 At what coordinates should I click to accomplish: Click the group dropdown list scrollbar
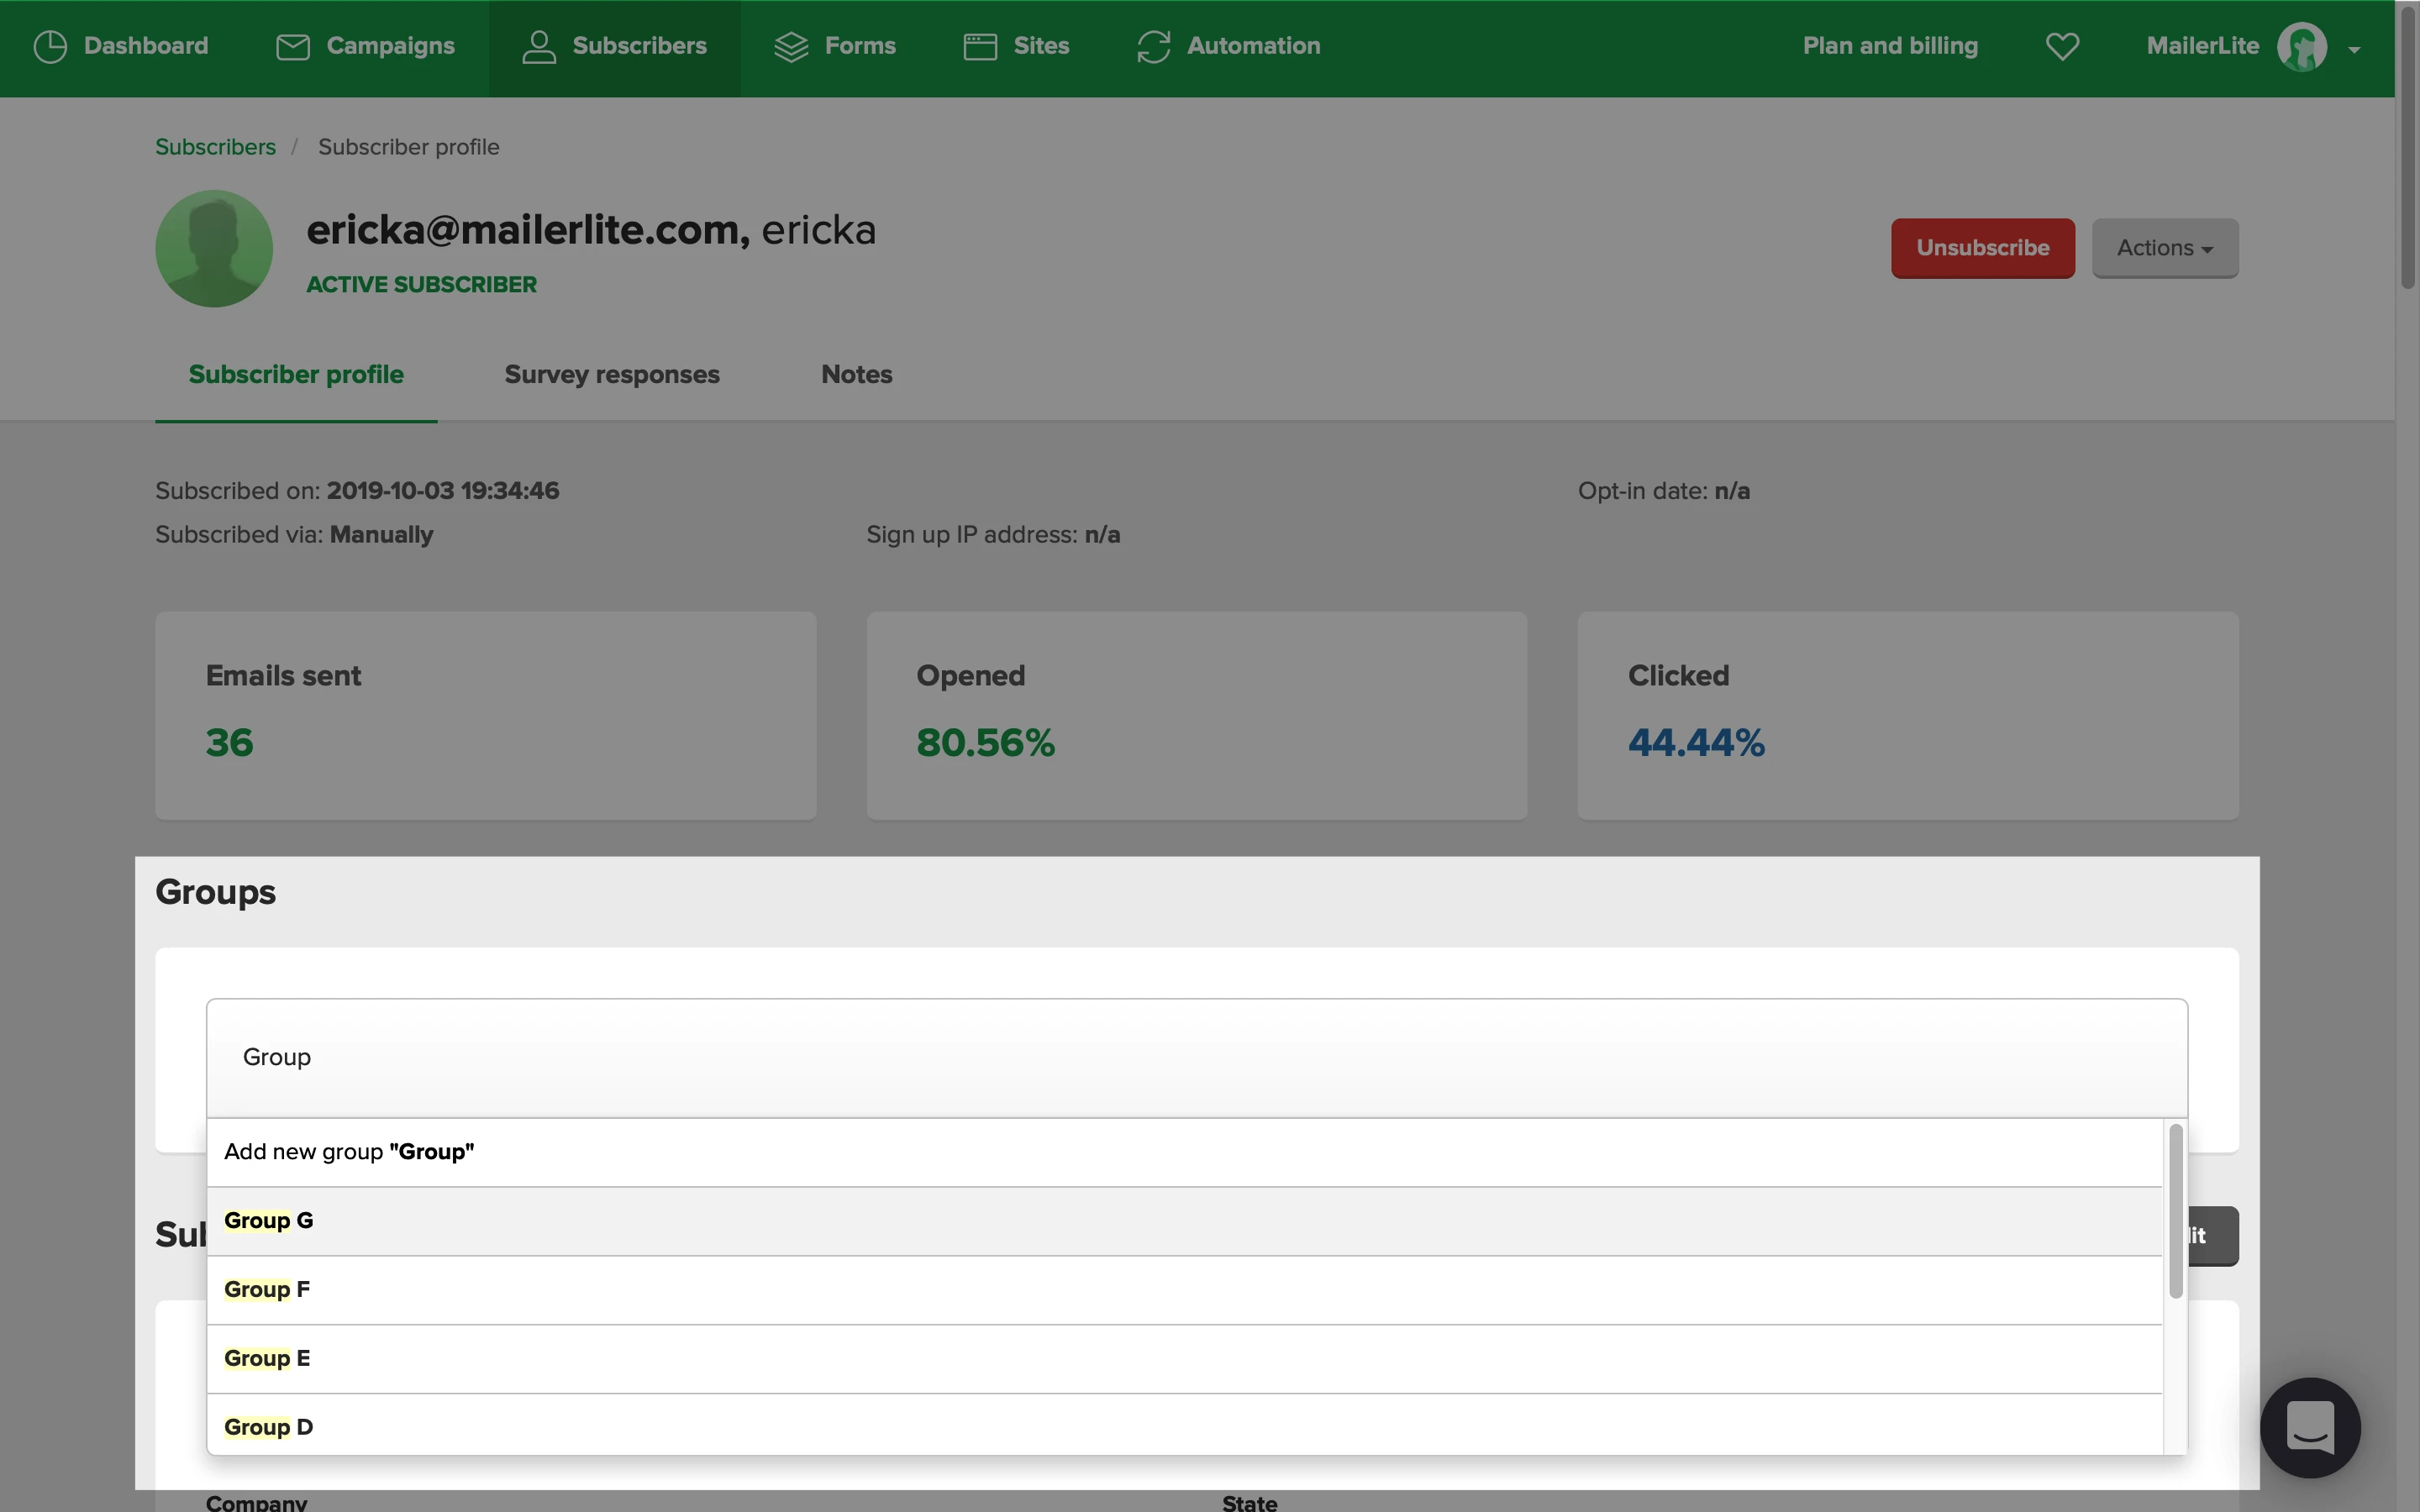[x=2175, y=1211]
